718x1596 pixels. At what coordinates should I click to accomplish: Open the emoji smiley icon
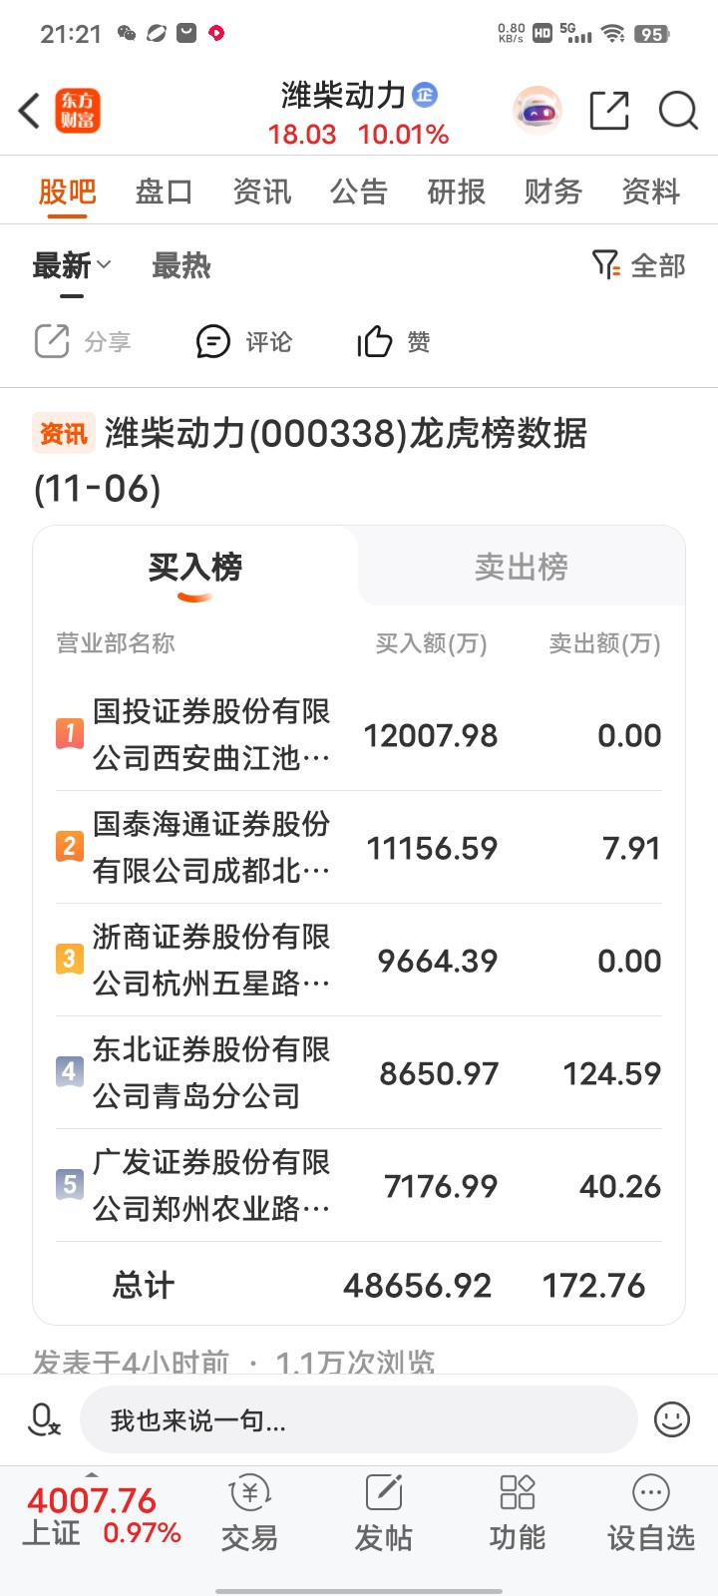tap(672, 1418)
